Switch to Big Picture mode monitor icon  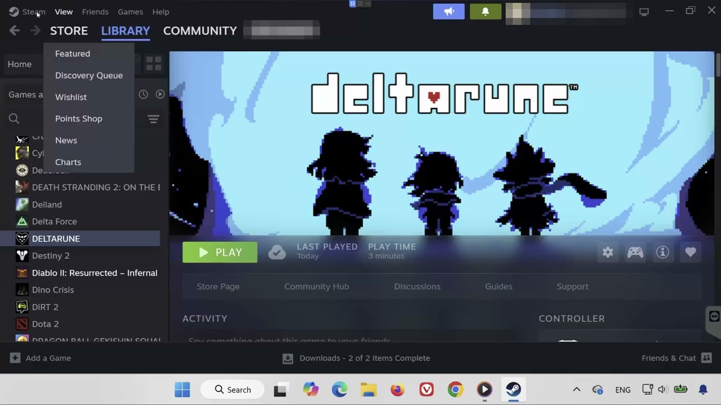(644, 11)
